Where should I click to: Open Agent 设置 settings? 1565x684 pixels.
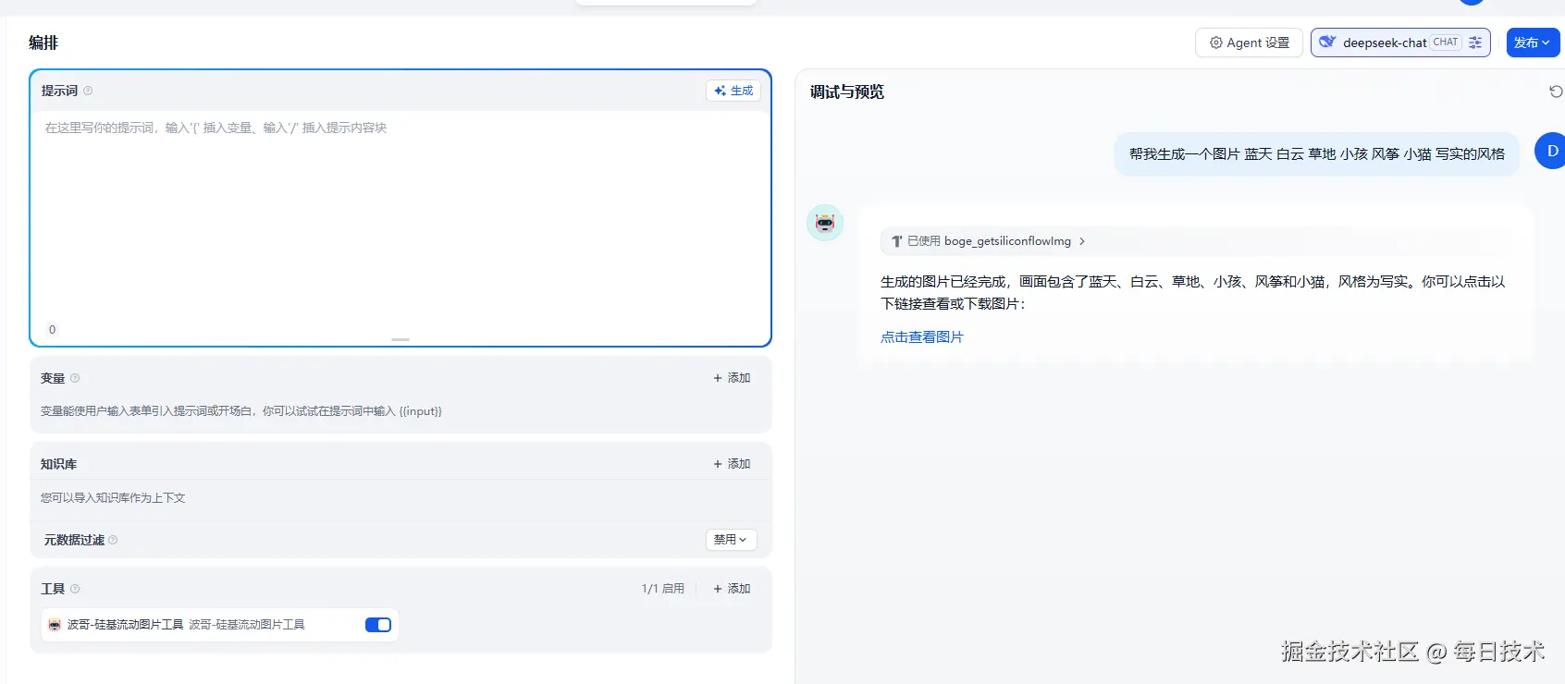(1249, 43)
